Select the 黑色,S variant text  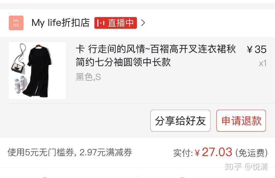(x=88, y=77)
